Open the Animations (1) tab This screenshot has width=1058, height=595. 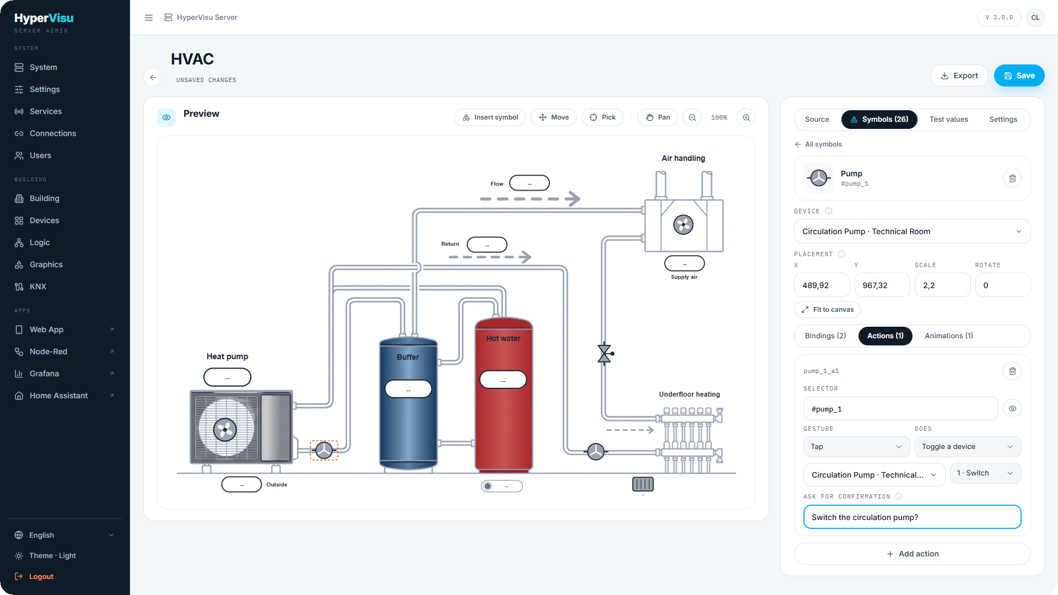(948, 336)
